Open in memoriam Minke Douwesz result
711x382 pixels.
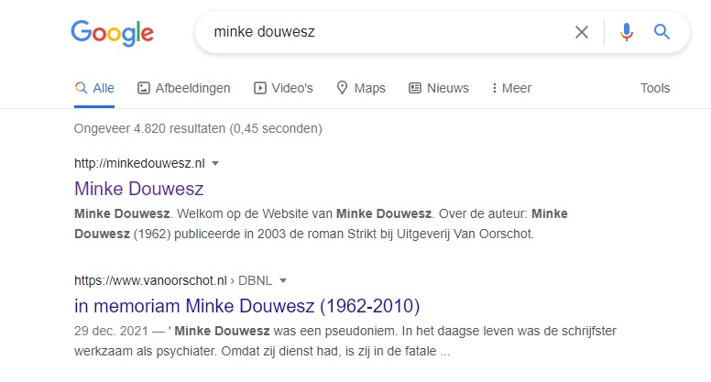(x=246, y=305)
